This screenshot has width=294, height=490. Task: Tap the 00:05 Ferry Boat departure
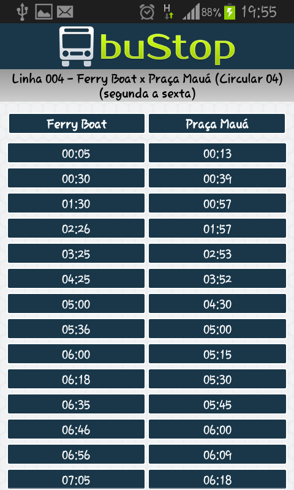(76, 153)
